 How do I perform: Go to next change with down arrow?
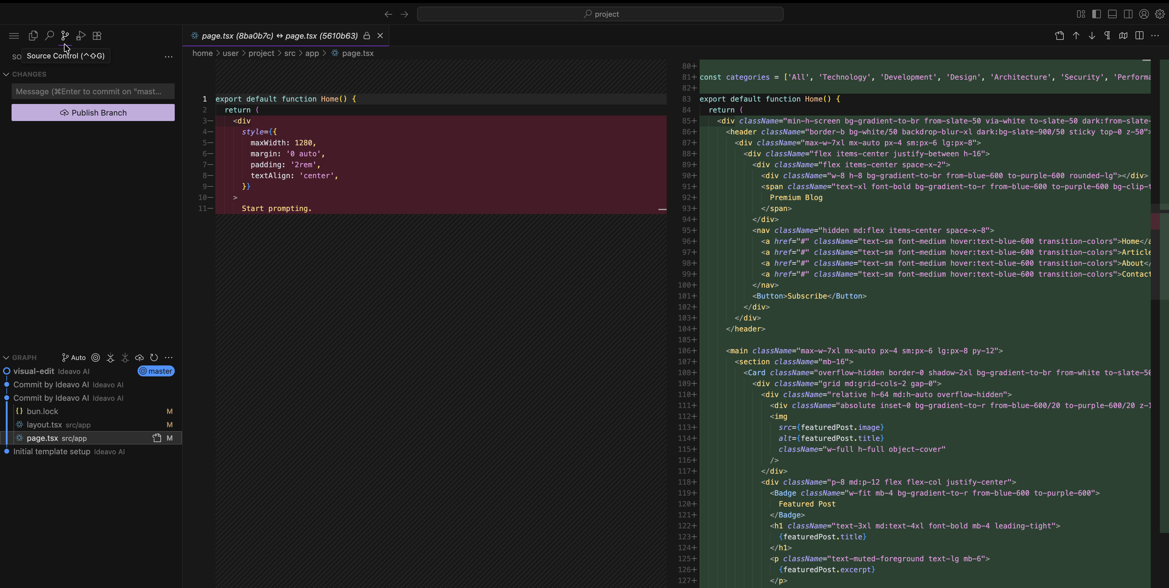click(x=1092, y=35)
